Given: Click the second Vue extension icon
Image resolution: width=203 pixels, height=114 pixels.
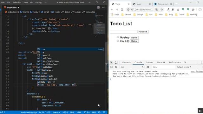Looking at the screenshot, I should [x=188, y=9].
